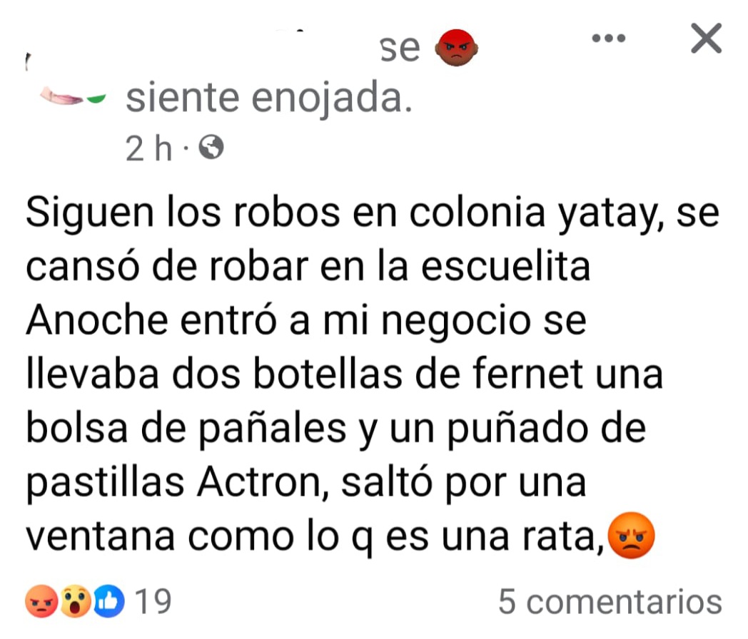Image resolution: width=748 pixels, height=639 pixels.
Task: Click the angry reaction icon below post
Action: 42,601
